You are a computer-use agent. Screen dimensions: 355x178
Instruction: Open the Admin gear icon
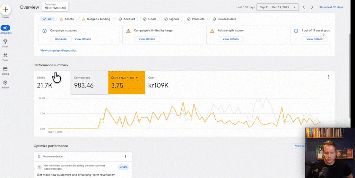tap(6, 83)
